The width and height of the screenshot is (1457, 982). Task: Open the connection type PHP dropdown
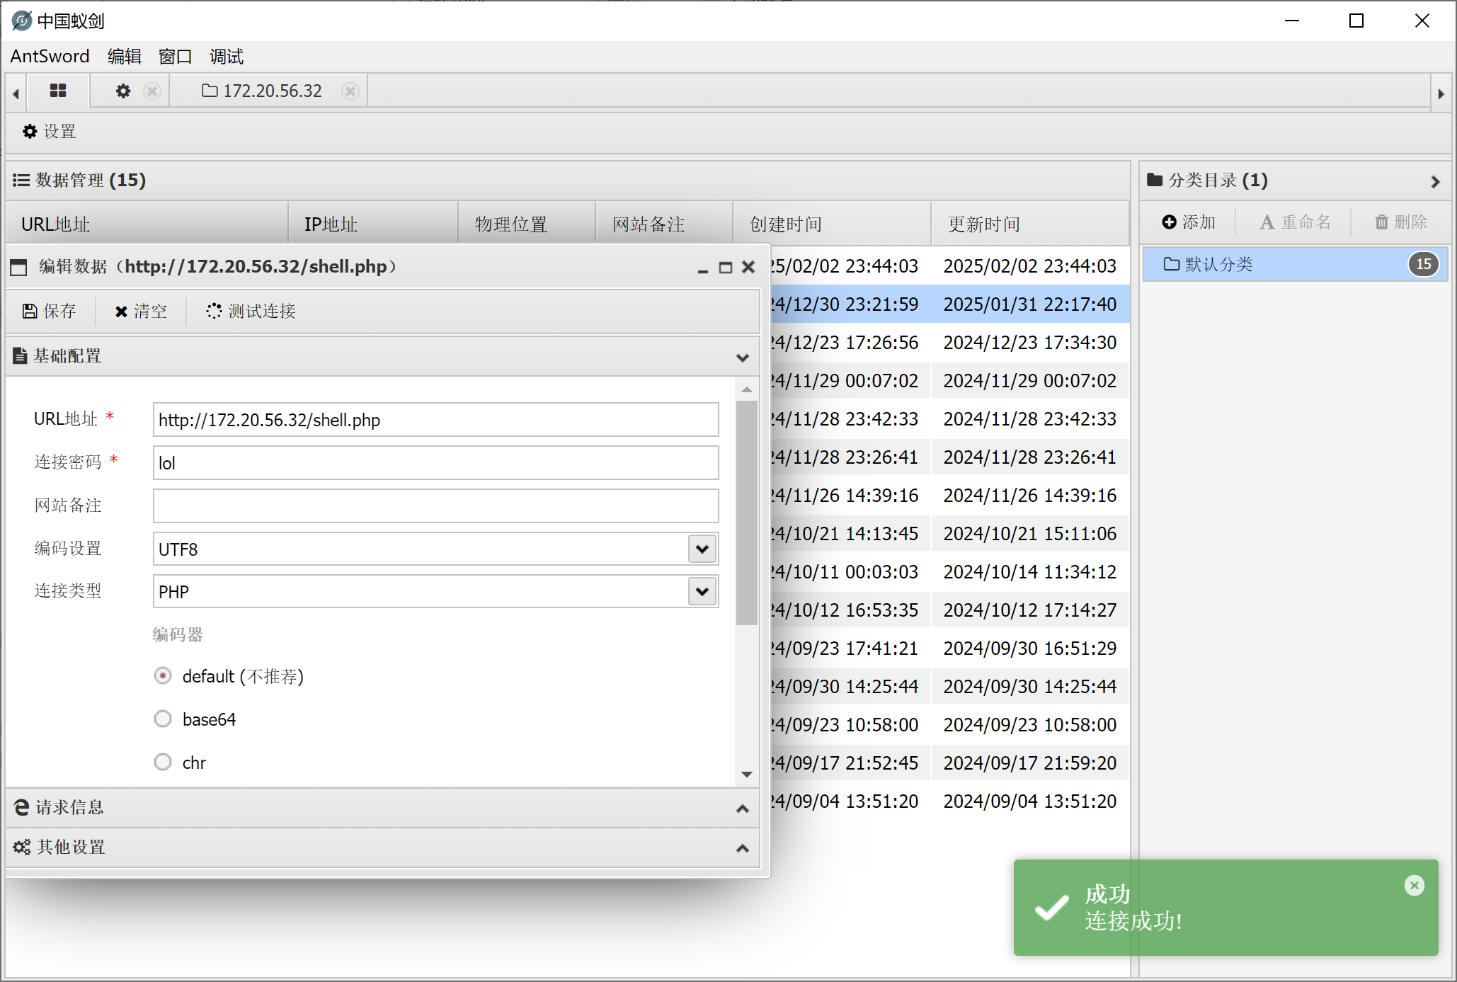pos(702,591)
